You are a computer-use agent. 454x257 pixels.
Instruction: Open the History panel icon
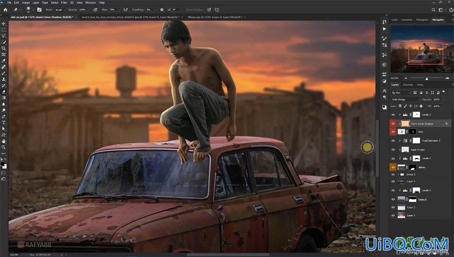(384, 22)
